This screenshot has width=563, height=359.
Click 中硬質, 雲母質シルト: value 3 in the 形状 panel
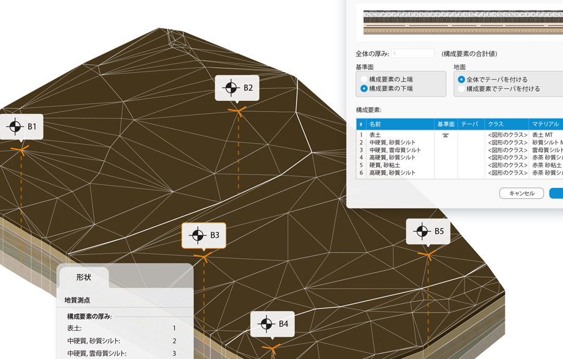(x=174, y=353)
